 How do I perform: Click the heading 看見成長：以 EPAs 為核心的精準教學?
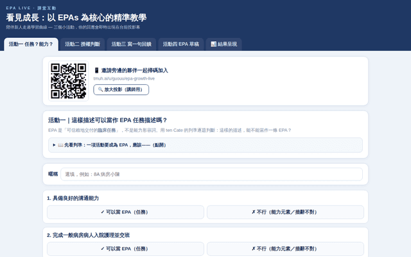[x=76, y=17]
